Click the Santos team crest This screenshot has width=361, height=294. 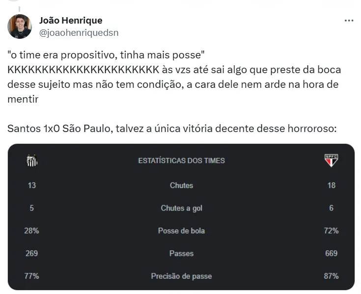(32, 160)
